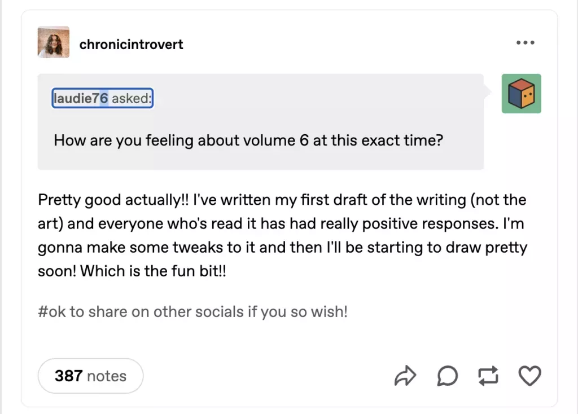Select the question about volume 6
Screen dimensions: 578x414
[248, 140]
